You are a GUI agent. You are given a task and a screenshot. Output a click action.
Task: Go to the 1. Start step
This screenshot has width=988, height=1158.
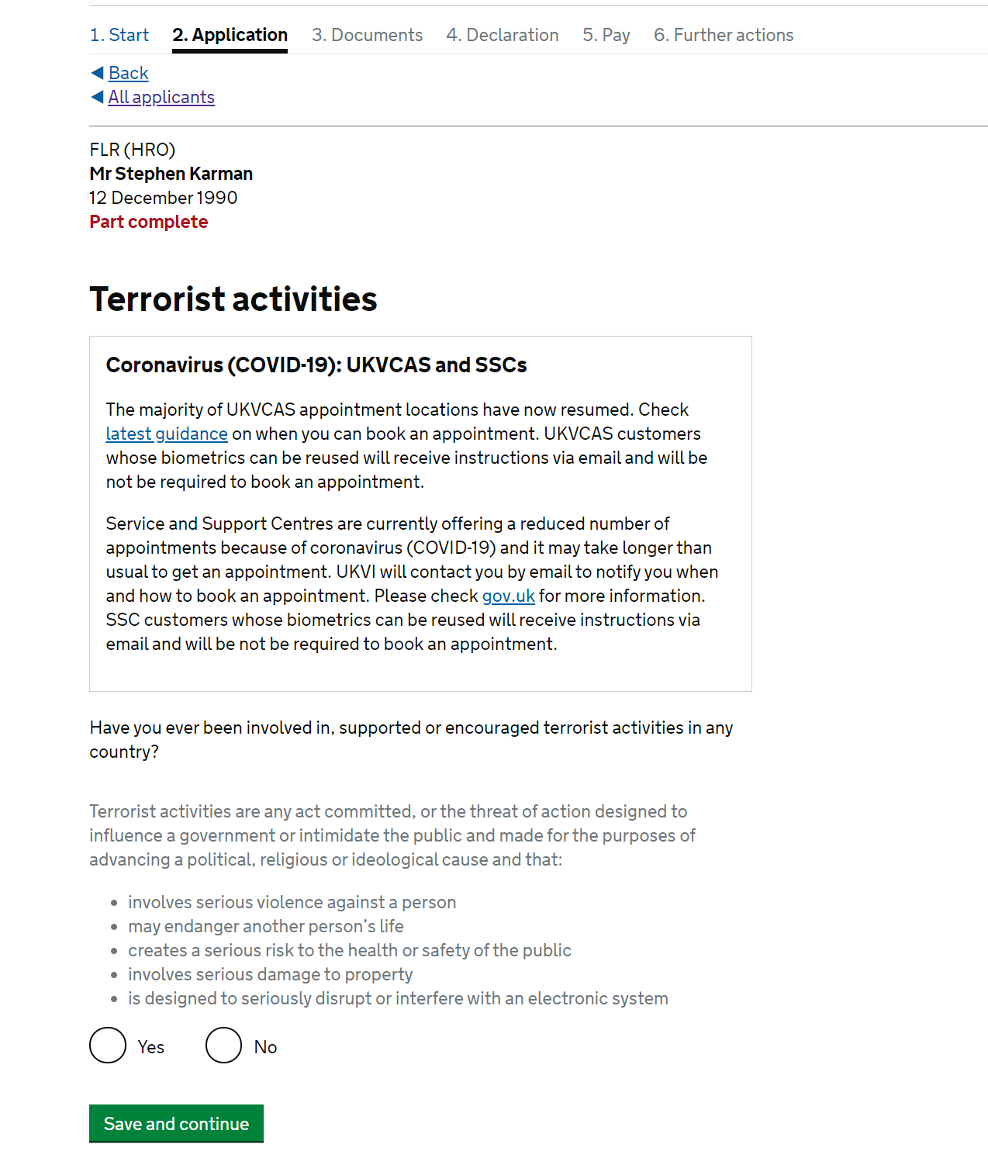(119, 35)
